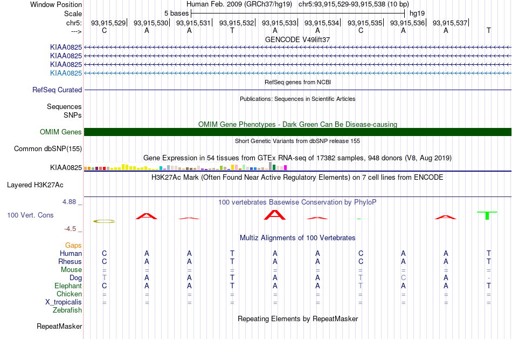Click the KIAA0825 label beside expression bars
The height and width of the screenshot is (339, 512).
[x=66, y=167]
